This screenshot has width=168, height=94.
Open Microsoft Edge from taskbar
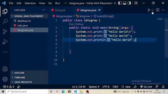click(63, 92)
